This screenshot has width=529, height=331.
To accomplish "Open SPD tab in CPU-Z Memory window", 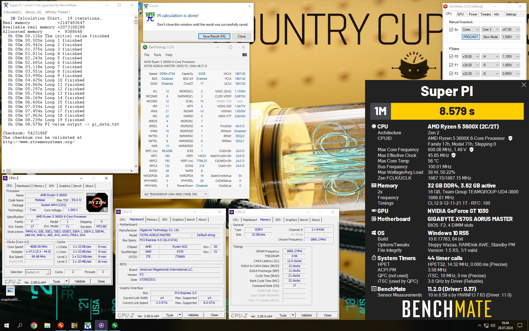I will pos(278,220).
